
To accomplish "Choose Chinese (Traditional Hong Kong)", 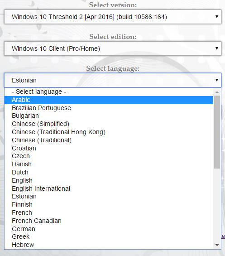I will pos(109,132).
